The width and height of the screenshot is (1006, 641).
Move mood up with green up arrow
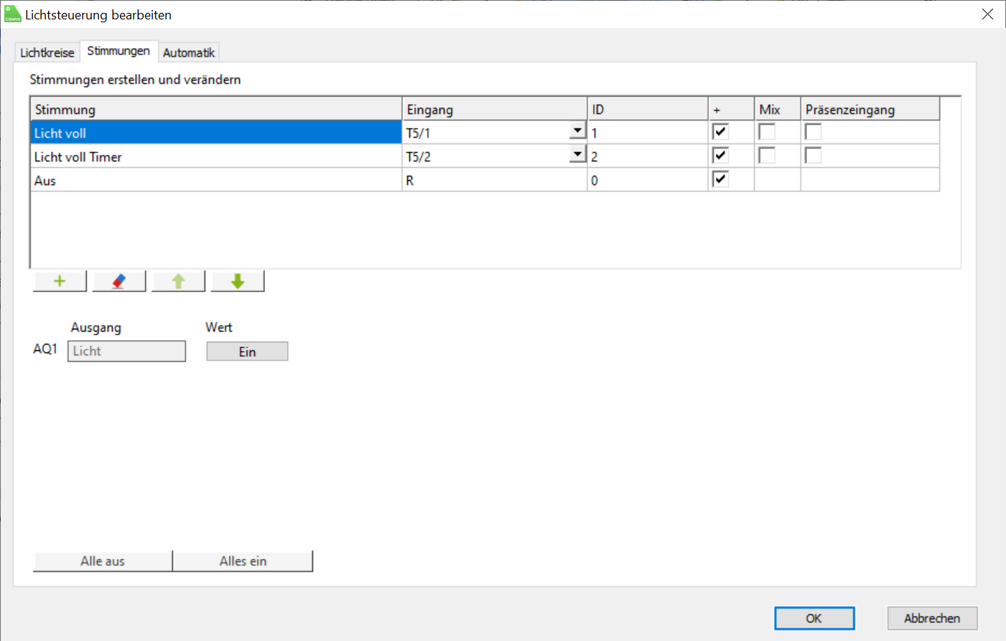179,281
